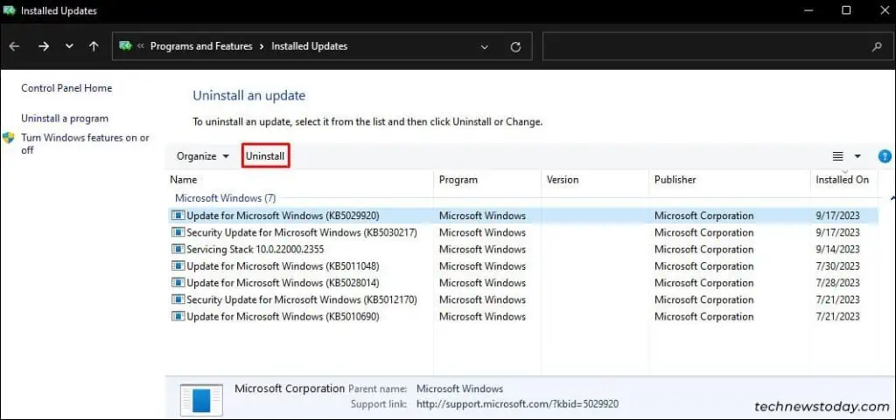This screenshot has height=420, width=896.
Task: Click the address bar Control Panel icon
Action: click(126, 46)
